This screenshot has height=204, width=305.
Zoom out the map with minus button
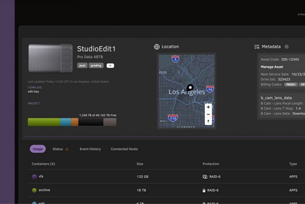click(x=208, y=114)
